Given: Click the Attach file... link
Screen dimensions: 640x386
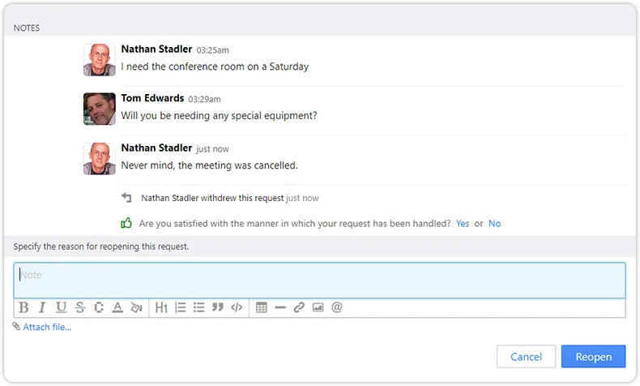Looking at the screenshot, I should pyautogui.click(x=47, y=327).
